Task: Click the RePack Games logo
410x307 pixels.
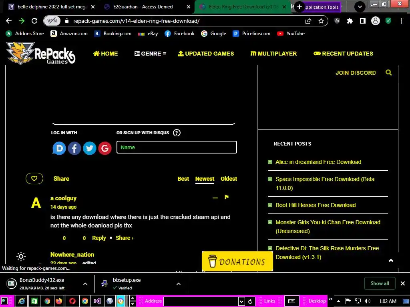Action: point(41,53)
